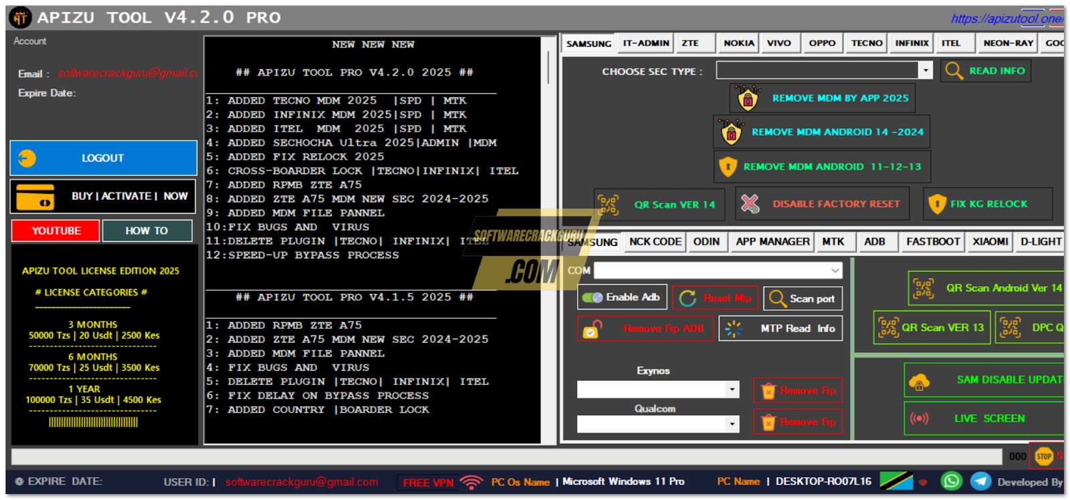This screenshot has width=1070, height=500.
Task: Open the Exynos model dropdown
Action: (x=732, y=390)
